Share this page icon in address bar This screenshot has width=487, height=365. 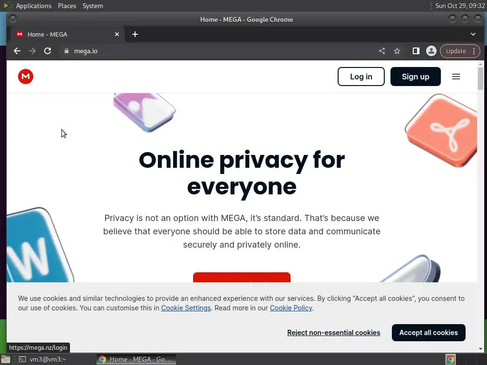(x=382, y=51)
